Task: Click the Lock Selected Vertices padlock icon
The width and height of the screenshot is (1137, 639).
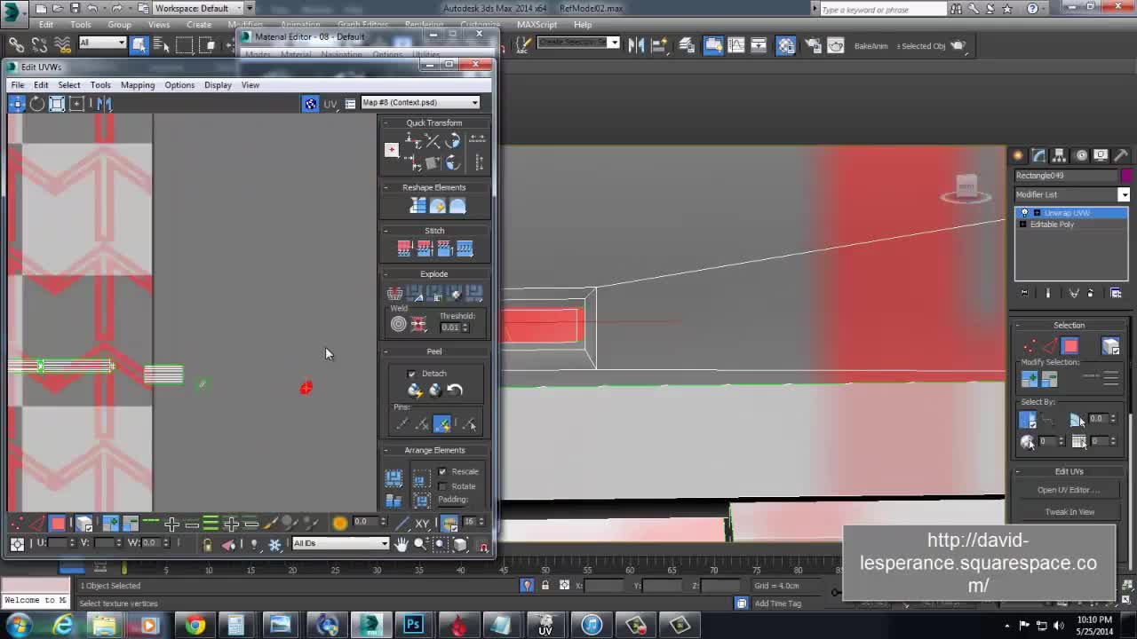Action: click(x=207, y=544)
